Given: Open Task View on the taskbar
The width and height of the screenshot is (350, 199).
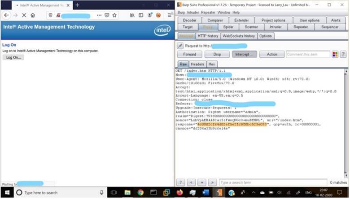Looking at the screenshot, I should point(114,193).
